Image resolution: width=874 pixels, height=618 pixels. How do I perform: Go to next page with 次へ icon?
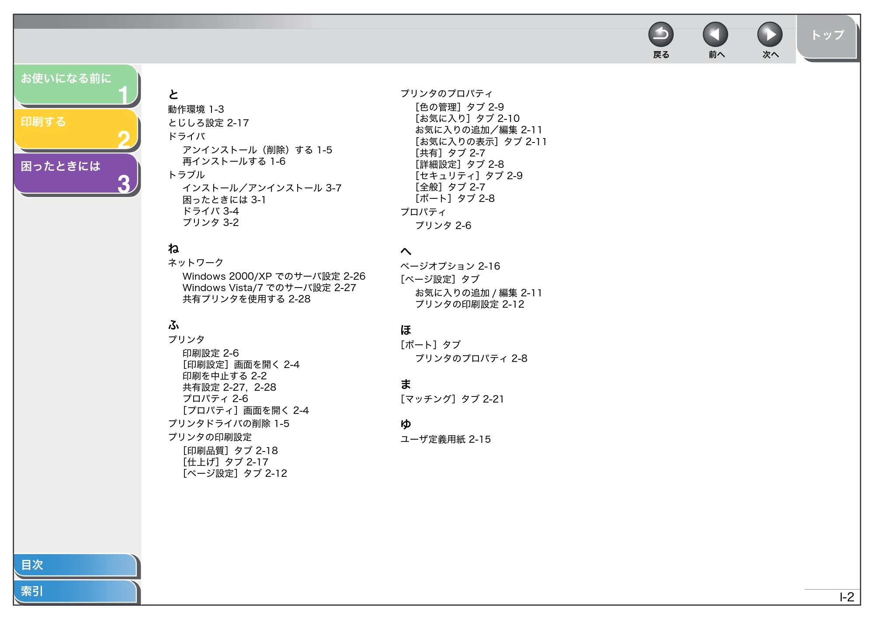coord(770,35)
